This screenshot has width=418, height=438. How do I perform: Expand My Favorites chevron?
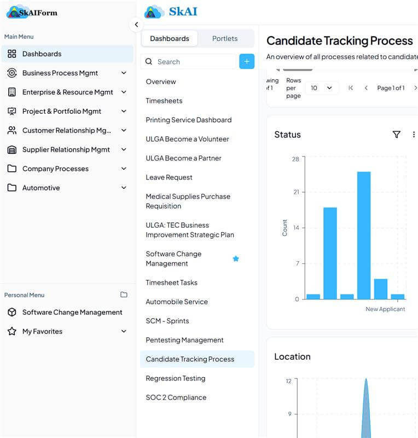click(x=124, y=331)
